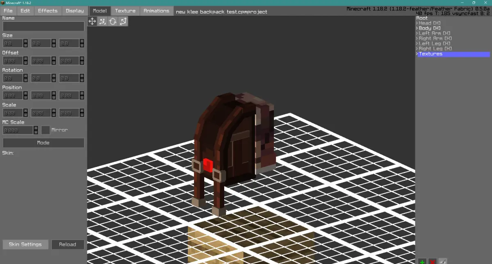
Task: Click into the Name input field
Action: point(43,26)
